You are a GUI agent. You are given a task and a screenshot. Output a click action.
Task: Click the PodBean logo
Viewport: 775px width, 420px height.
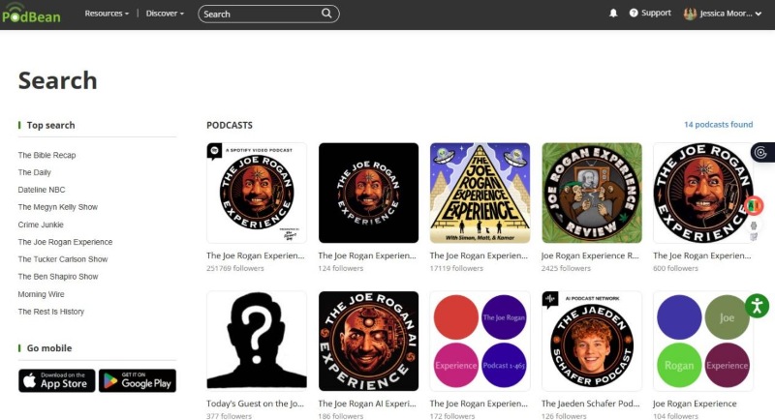[x=31, y=14]
